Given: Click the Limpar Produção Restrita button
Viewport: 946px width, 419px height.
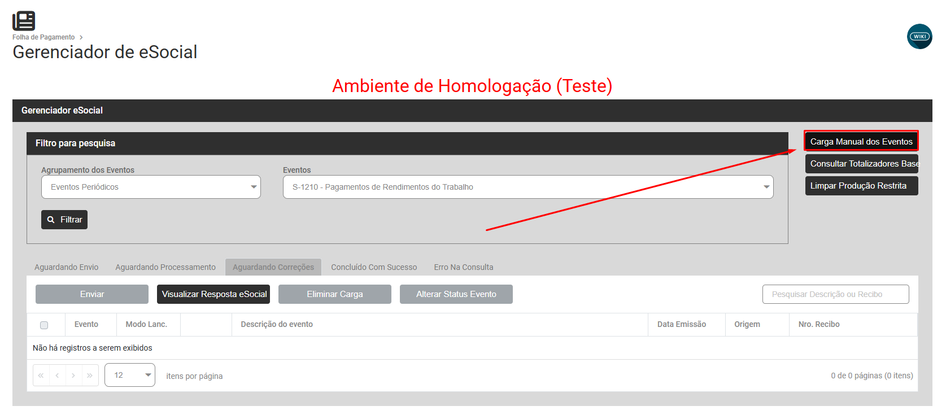Looking at the screenshot, I should click(862, 186).
